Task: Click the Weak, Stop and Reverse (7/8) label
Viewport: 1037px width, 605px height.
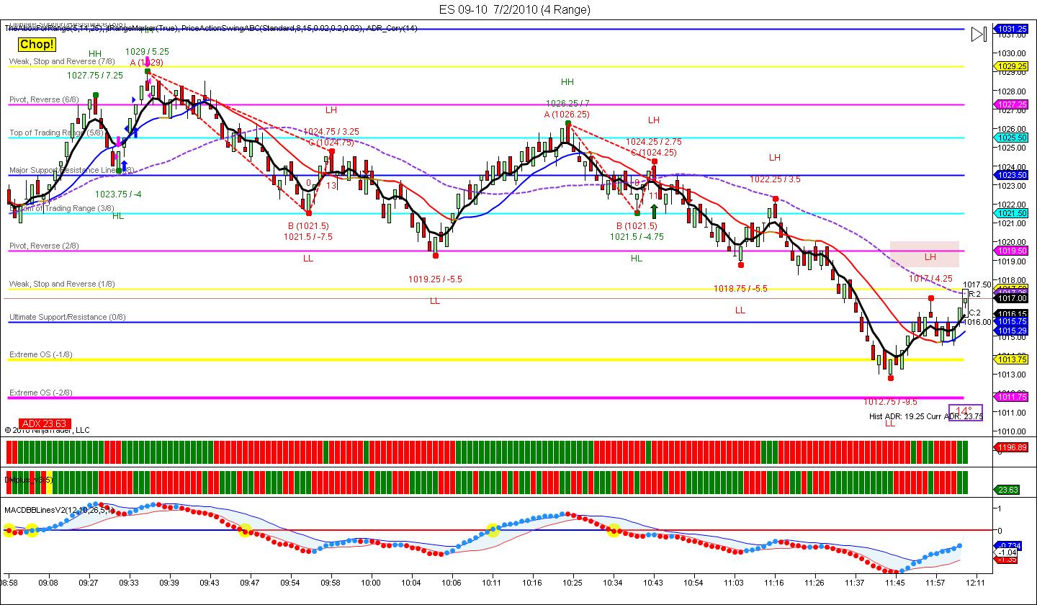Action: pyautogui.click(x=62, y=62)
